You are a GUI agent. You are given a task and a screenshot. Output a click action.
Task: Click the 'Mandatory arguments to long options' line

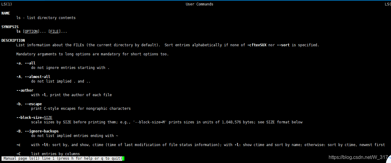93,54
